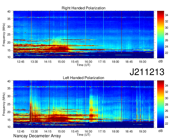Click the "18:00" time tick under Right Handed plot

coord(115,62)
